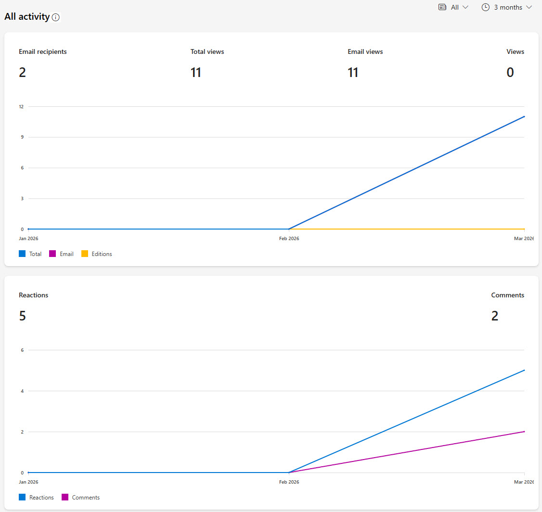Click the clock icon beside 3 months
This screenshot has height=512, width=542.
click(x=486, y=7)
